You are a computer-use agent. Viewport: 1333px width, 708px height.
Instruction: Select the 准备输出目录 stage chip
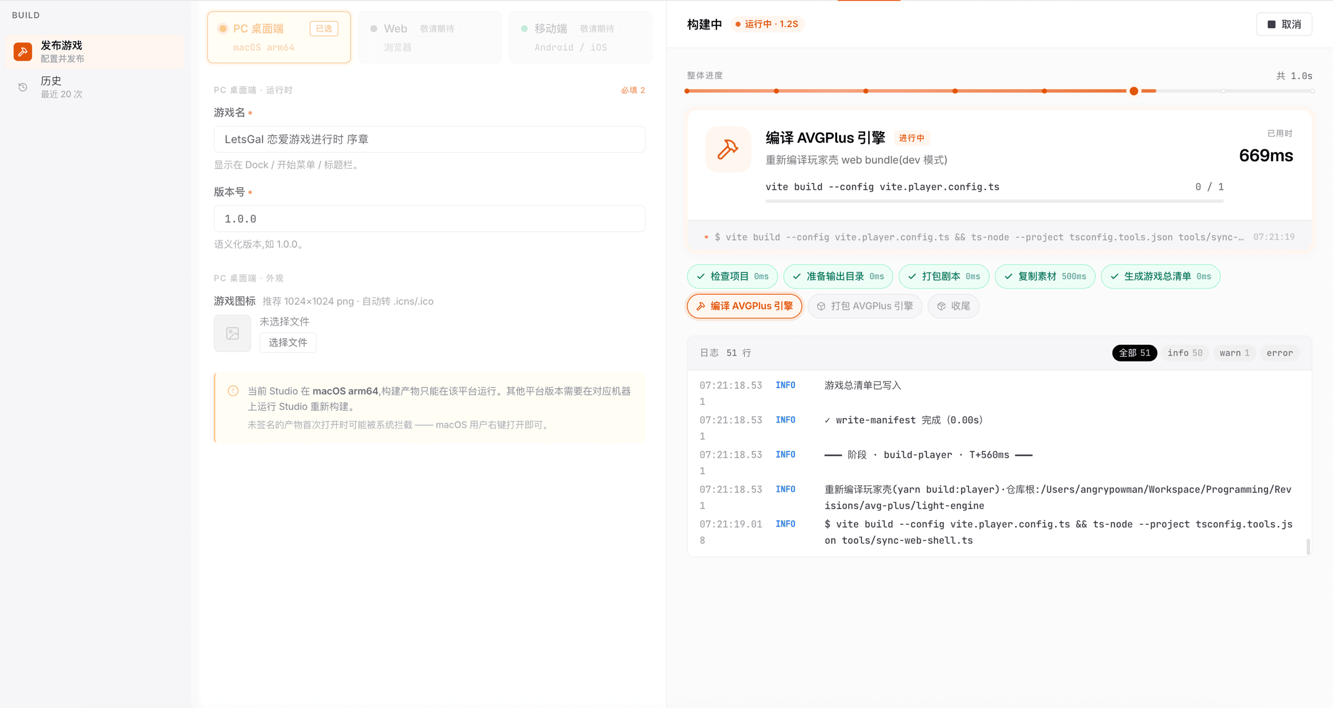tap(838, 277)
